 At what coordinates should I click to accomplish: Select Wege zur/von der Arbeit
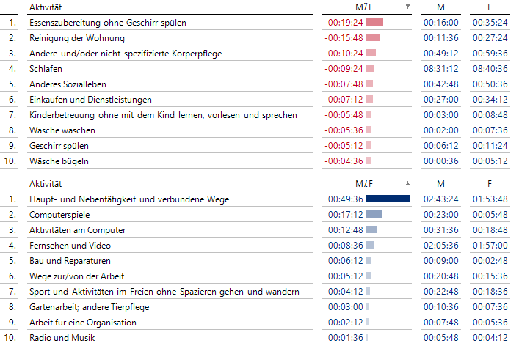[76, 276]
